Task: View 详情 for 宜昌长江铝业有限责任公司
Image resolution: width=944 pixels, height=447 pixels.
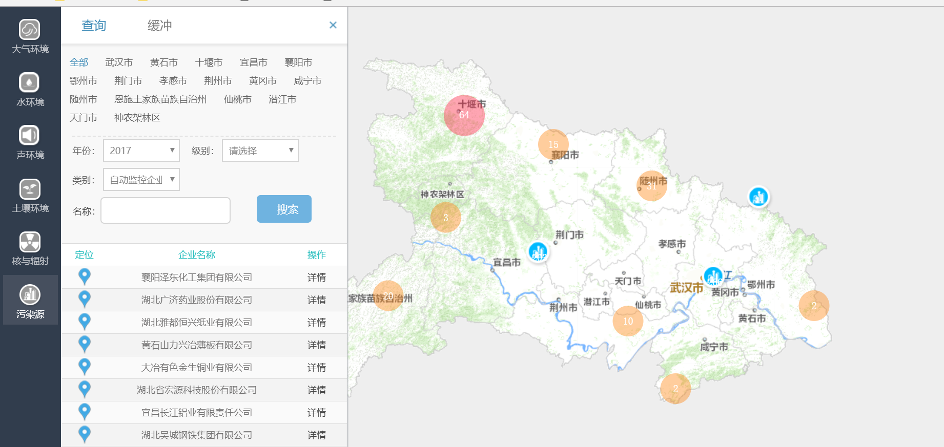Action: click(x=317, y=412)
